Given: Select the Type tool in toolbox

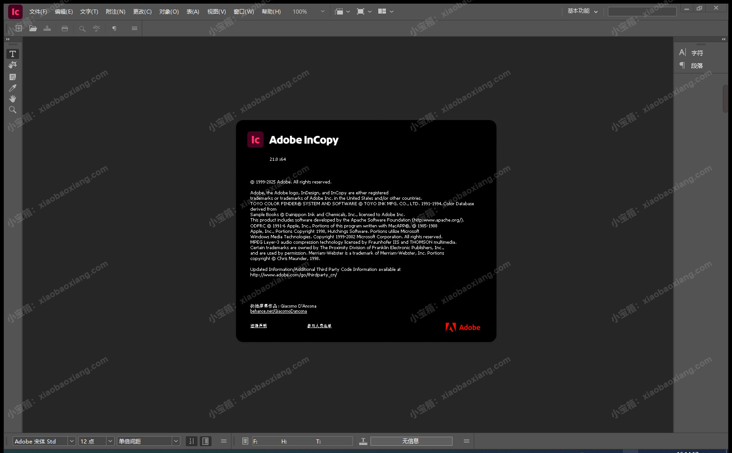Looking at the screenshot, I should pos(13,54).
